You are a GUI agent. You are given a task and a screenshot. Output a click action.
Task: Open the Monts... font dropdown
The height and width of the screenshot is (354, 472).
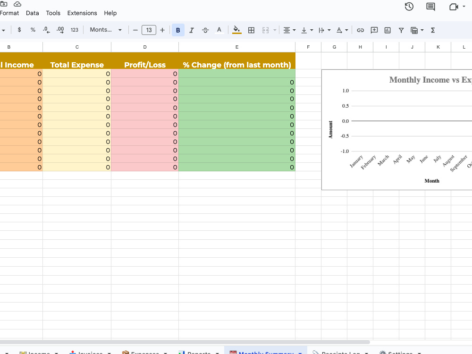[106, 30]
